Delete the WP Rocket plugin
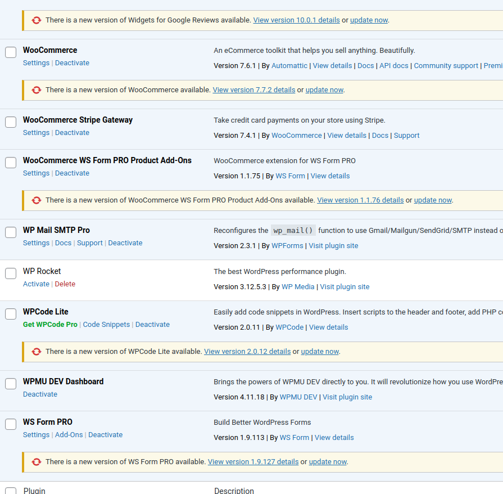This screenshot has height=494, width=503. point(65,284)
